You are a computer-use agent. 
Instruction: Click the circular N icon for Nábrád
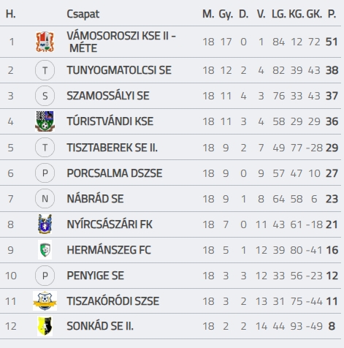[x=45, y=199]
